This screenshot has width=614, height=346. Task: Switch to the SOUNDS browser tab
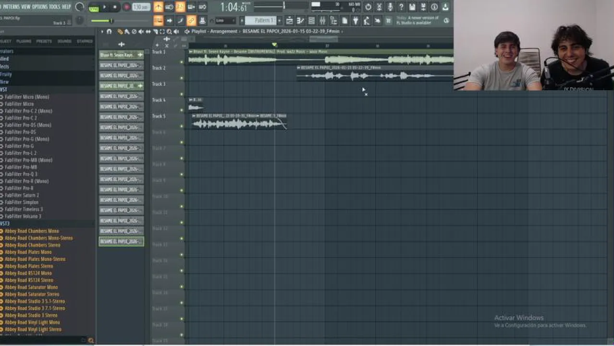tap(64, 41)
